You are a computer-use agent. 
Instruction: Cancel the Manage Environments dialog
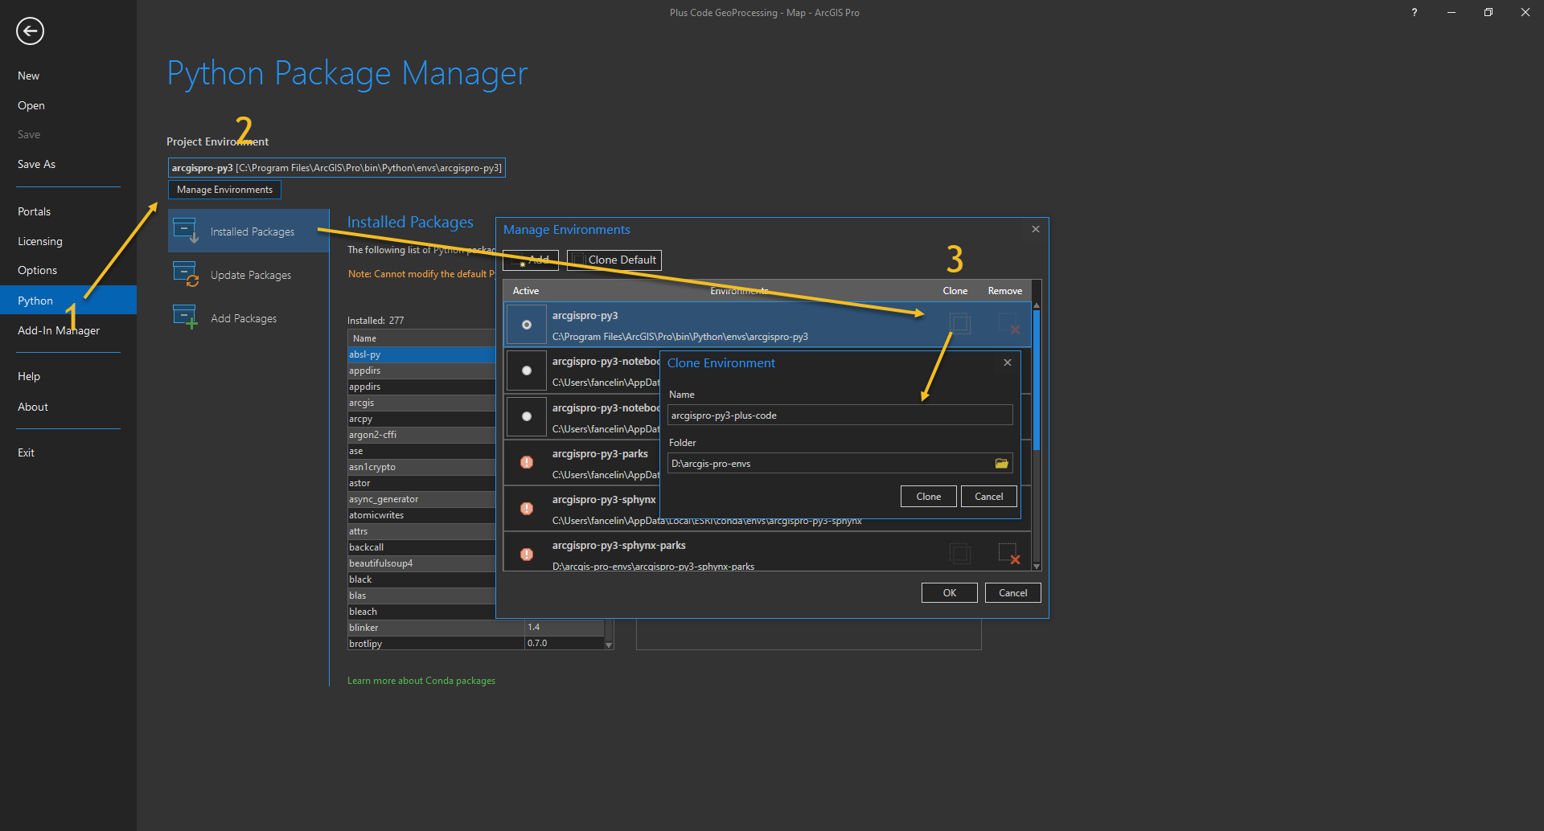click(1013, 593)
